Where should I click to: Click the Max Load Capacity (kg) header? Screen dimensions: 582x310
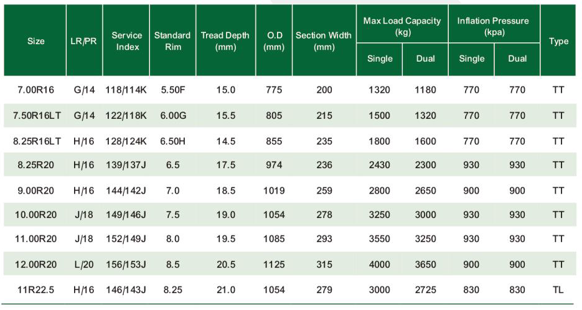click(x=401, y=26)
